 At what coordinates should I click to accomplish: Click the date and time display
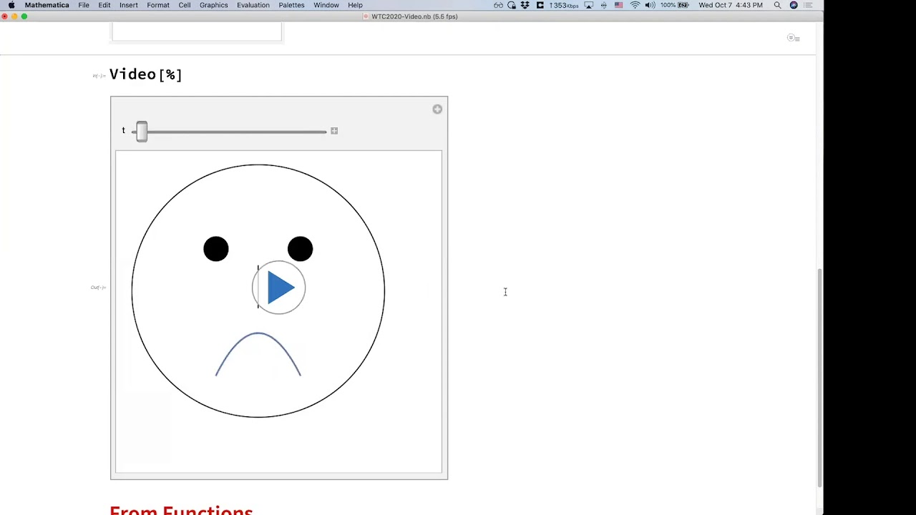click(x=731, y=5)
